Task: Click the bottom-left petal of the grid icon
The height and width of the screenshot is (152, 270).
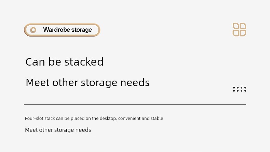Action: [236, 33]
